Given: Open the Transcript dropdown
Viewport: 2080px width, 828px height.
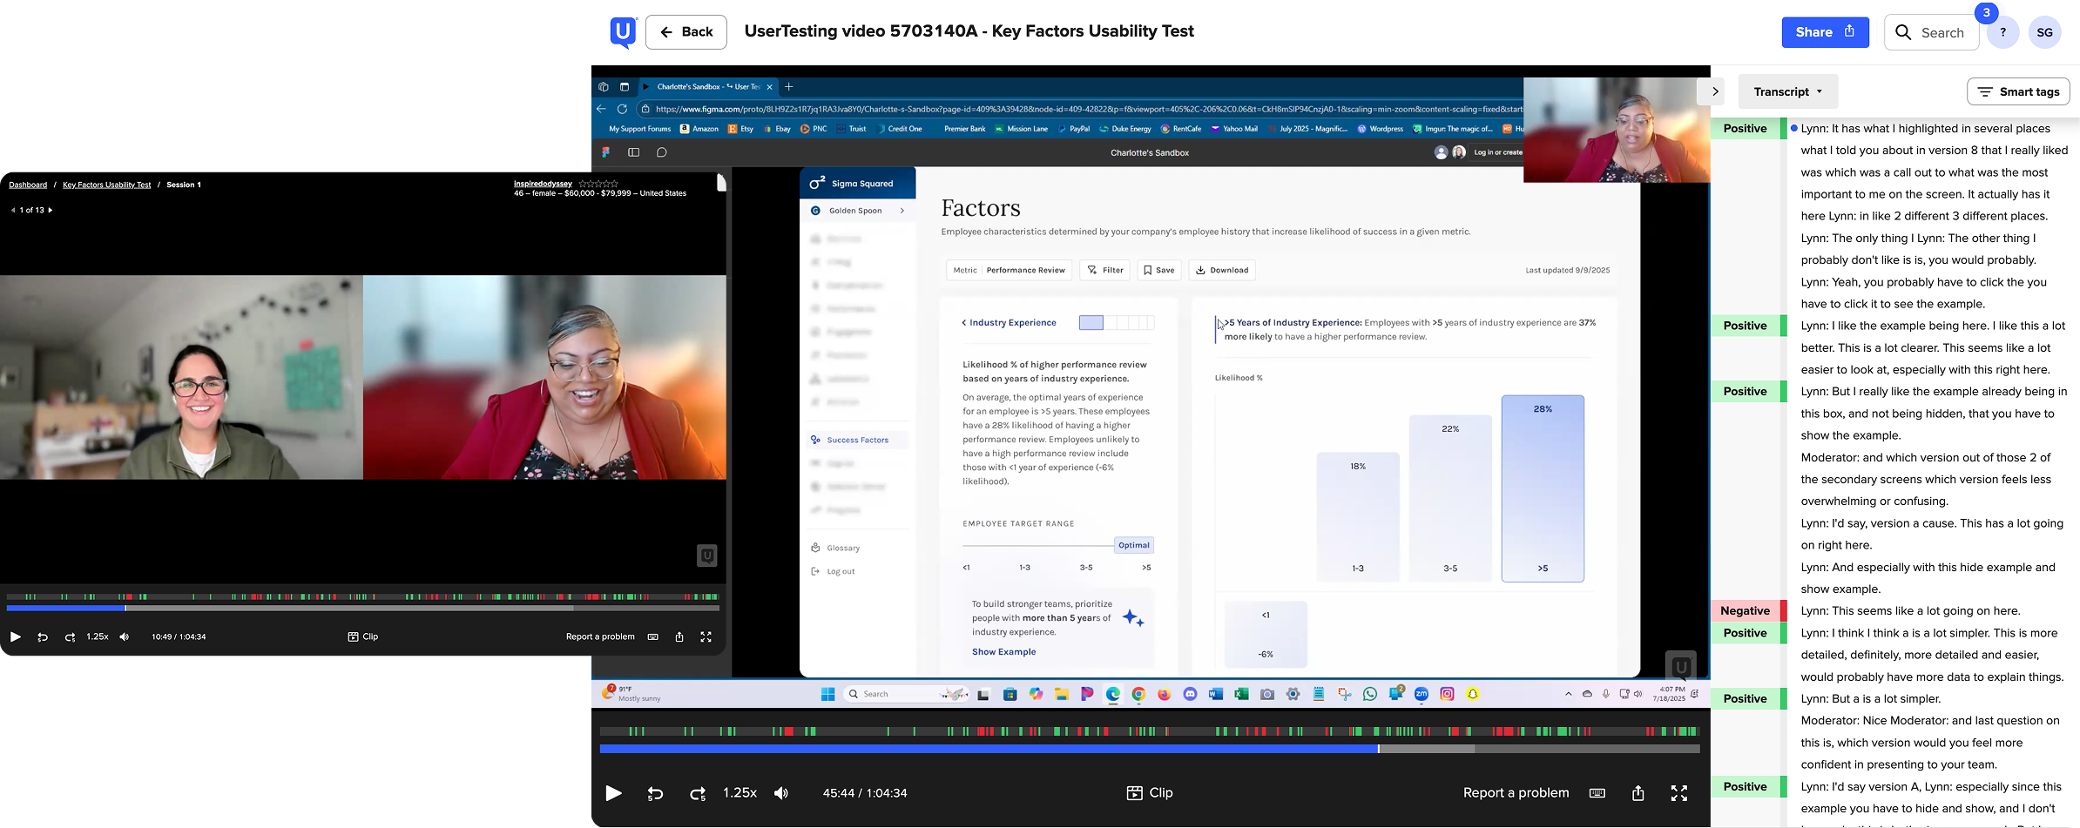Looking at the screenshot, I should point(1788,91).
